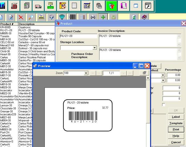Select product row KR-808B

(27, 27)
